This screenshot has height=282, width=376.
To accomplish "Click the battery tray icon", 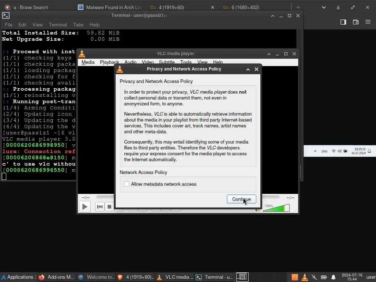I will [324, 277].
